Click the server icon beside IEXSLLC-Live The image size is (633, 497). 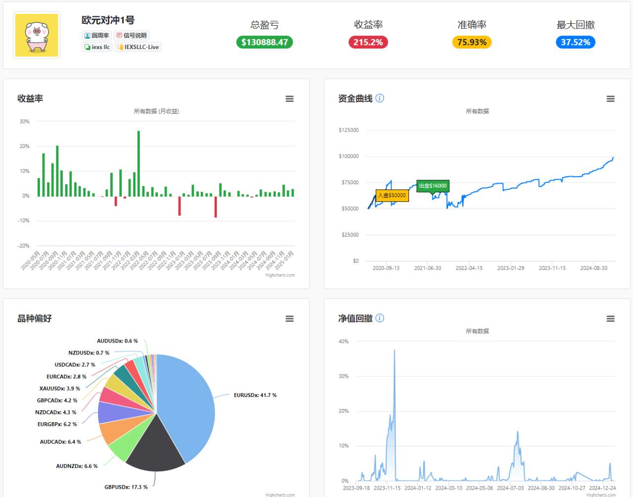(120, 47)
